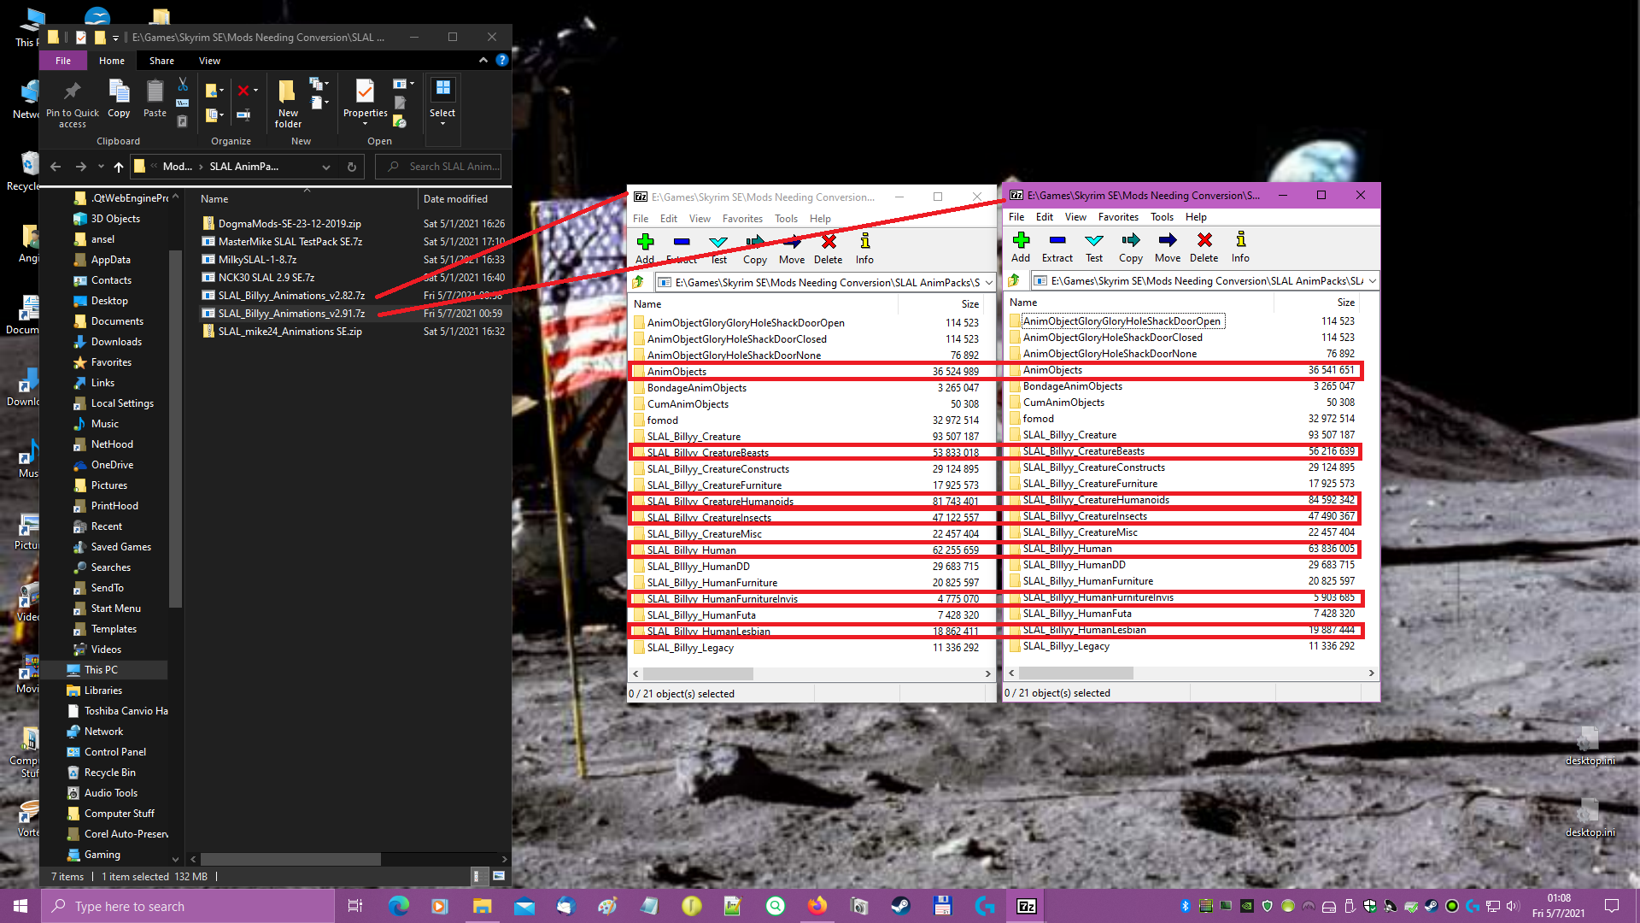Click Paste in Explorer ribbon
1640x923 pixels.
coord(155,99)
